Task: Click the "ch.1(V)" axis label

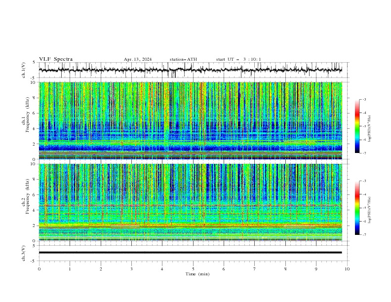Action: [24, 70]
